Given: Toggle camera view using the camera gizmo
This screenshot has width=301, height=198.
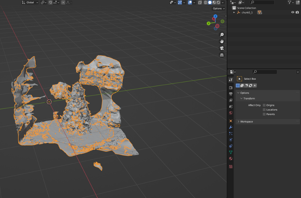Looking at the screenshot, I should (222, 48).
